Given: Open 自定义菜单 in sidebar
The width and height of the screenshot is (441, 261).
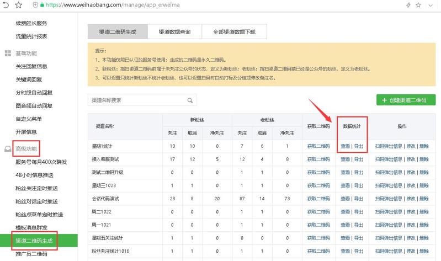Looking at the screenshot, I should [x=29, y=119].
